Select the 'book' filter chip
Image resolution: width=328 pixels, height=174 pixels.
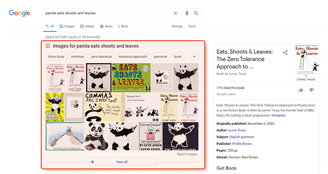[178, 57]
